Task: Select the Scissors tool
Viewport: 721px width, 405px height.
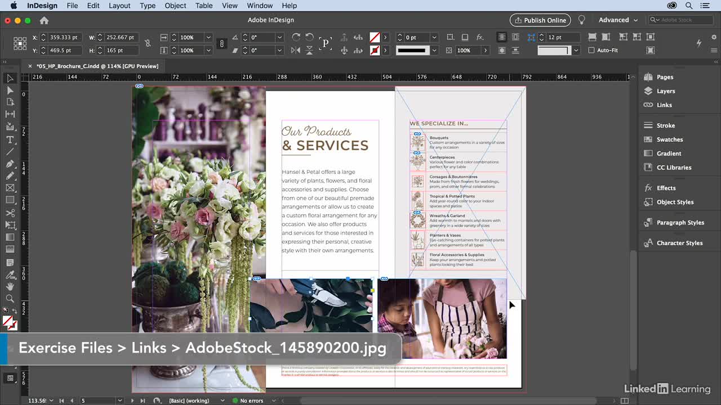Action: tap(10, 213)
